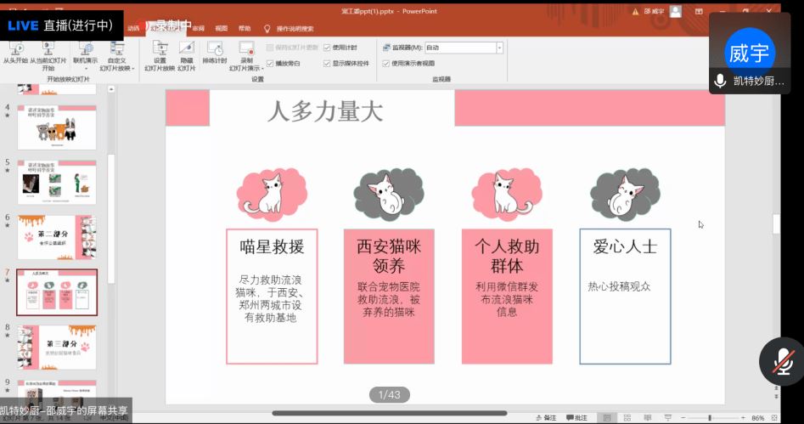Open Set Up Slide Show (设置幻灯片放映)

click(160, 55)
